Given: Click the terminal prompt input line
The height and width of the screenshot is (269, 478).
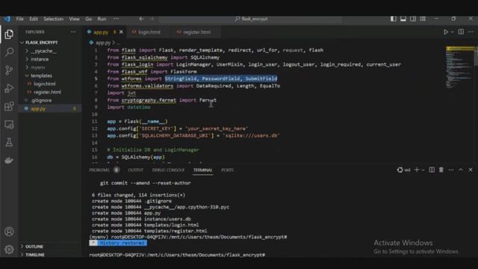Looking at the screenshot, I should (177, 255).
